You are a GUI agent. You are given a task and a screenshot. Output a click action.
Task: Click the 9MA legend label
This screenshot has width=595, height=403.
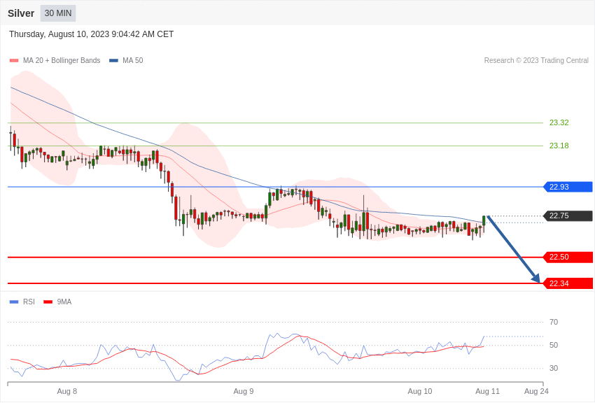[x=64, y=302]
